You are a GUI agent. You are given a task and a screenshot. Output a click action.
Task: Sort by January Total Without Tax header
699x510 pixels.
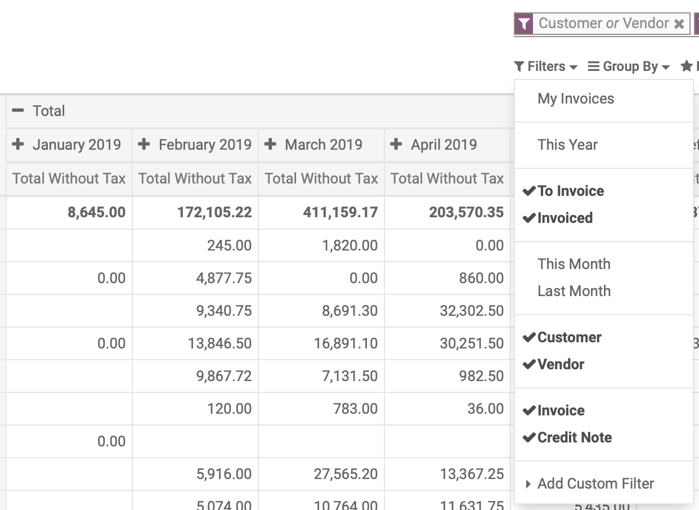tap(69, 179)
